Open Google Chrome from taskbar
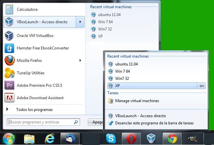Viewport: 214px width, 145px height. pyautogui.click(x=172, y=139)
